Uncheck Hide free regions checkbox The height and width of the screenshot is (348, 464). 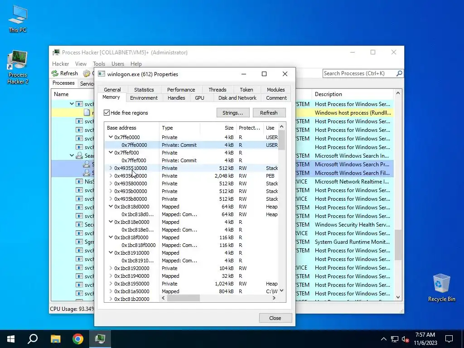click(107, 113)
